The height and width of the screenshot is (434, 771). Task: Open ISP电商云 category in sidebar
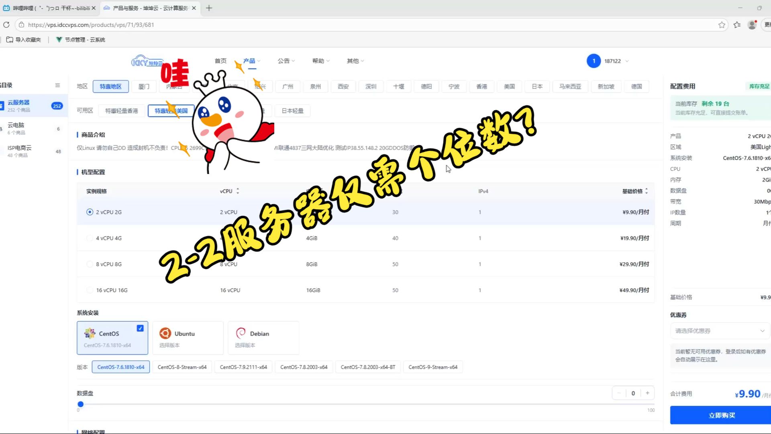pyautogui.click(x=34, y=151)
